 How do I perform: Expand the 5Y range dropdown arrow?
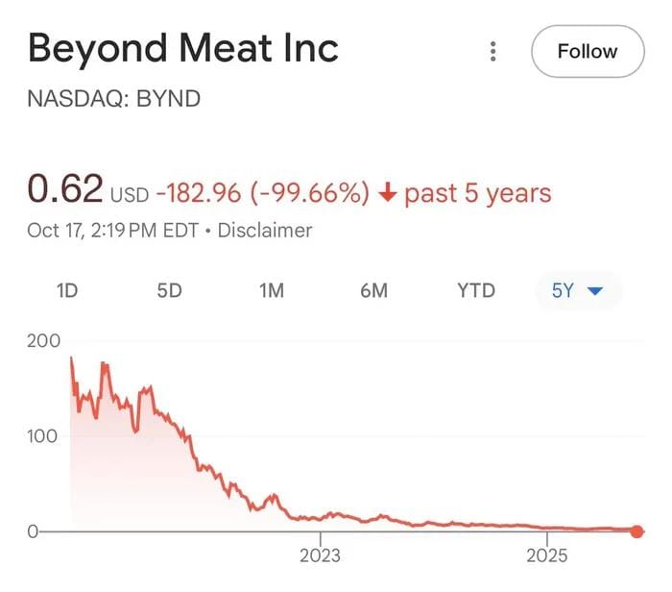click(594, 290)
